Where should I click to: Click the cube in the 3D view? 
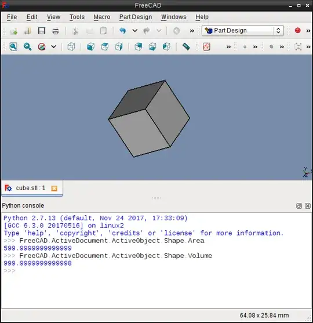(149, 119)
